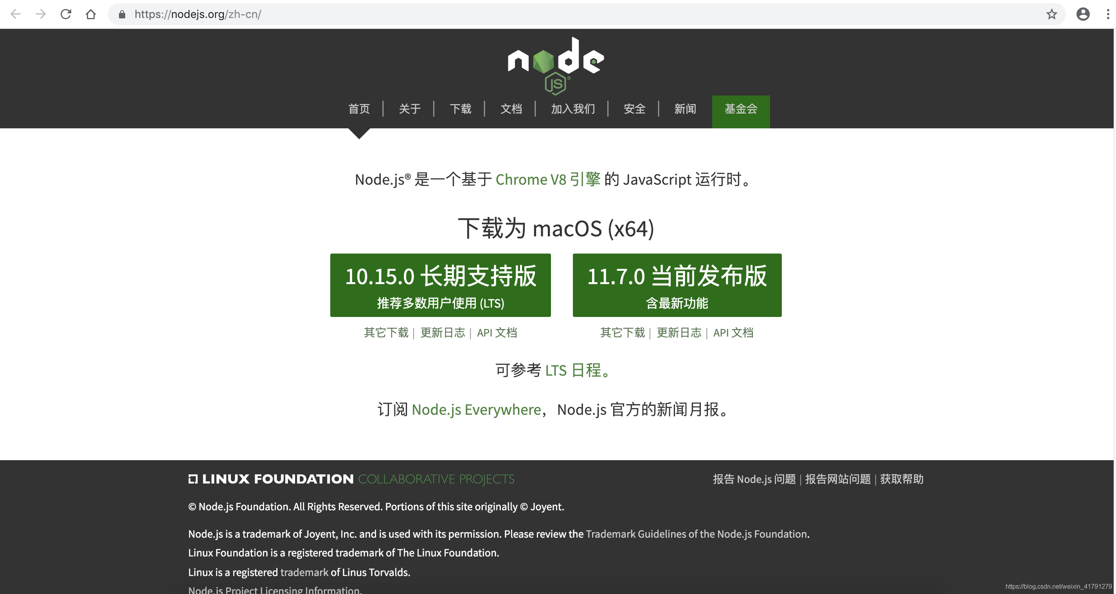Screen dimensions: 1116x594
Task: Open Trademark Guidelines of the Node.js Foundation
Action: [696, 534]
